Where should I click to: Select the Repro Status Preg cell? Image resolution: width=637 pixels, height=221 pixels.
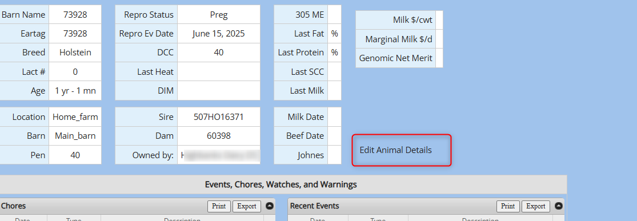coord(219,15)
